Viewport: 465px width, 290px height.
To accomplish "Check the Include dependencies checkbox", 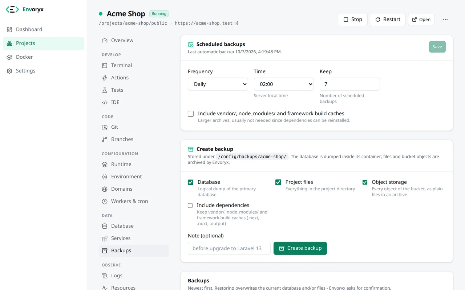I will [190, 206].
